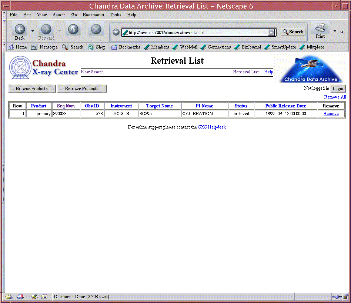Sort by the Target Name column header
This screenshot has height=303, width=351.
160,106
